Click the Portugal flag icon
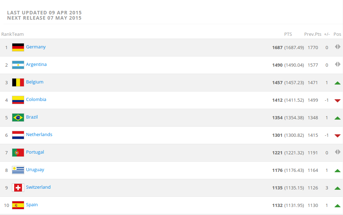The image size is (343, 215). point(18,153)
